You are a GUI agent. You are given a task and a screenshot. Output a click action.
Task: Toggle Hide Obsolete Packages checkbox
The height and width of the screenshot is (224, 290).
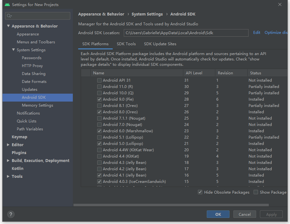[x=200, y=192]
